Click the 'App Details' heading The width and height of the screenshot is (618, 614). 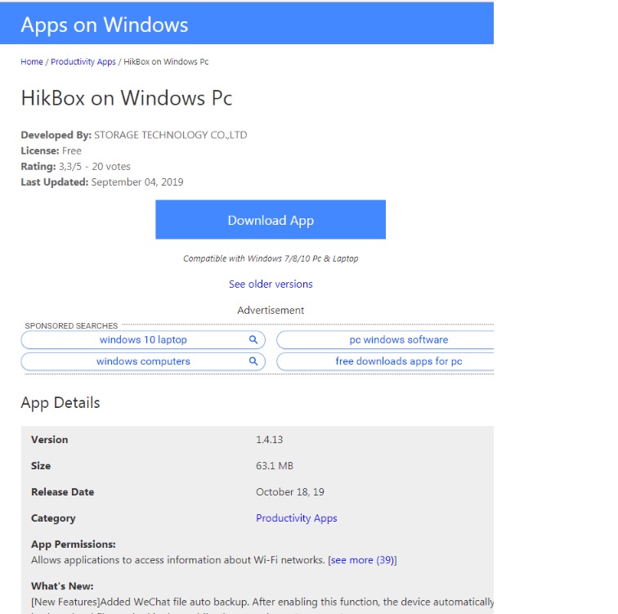point(60,403)
